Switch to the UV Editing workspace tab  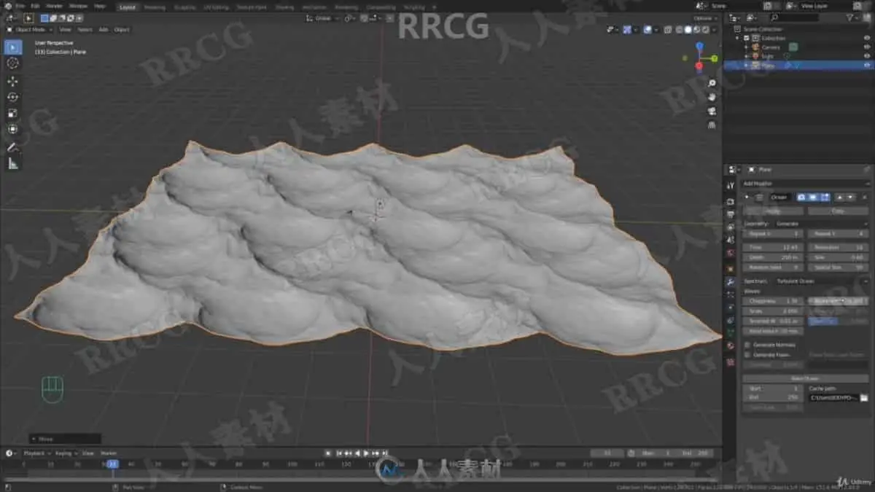coord(215,7)
